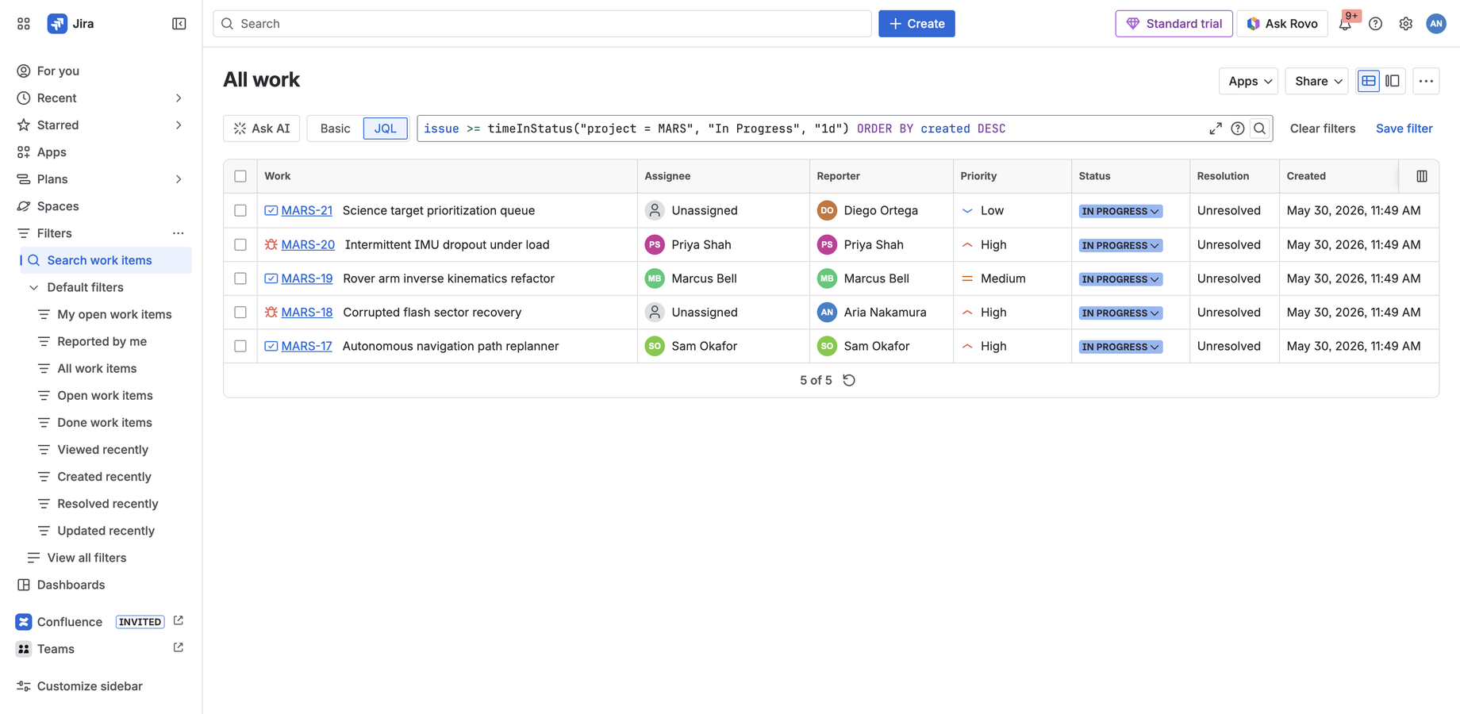Open the Settings gear icon
This screenshot has height=714, width=1460.
1406,24
